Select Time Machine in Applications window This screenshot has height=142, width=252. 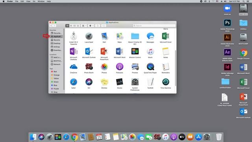click(166, 82)
